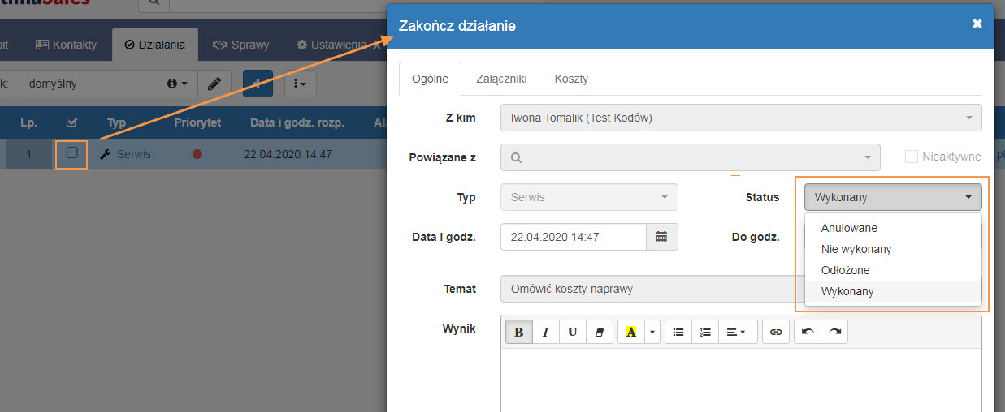
Task: Undo last edit in Wynik editor
Action: click(x=808, y=332)
